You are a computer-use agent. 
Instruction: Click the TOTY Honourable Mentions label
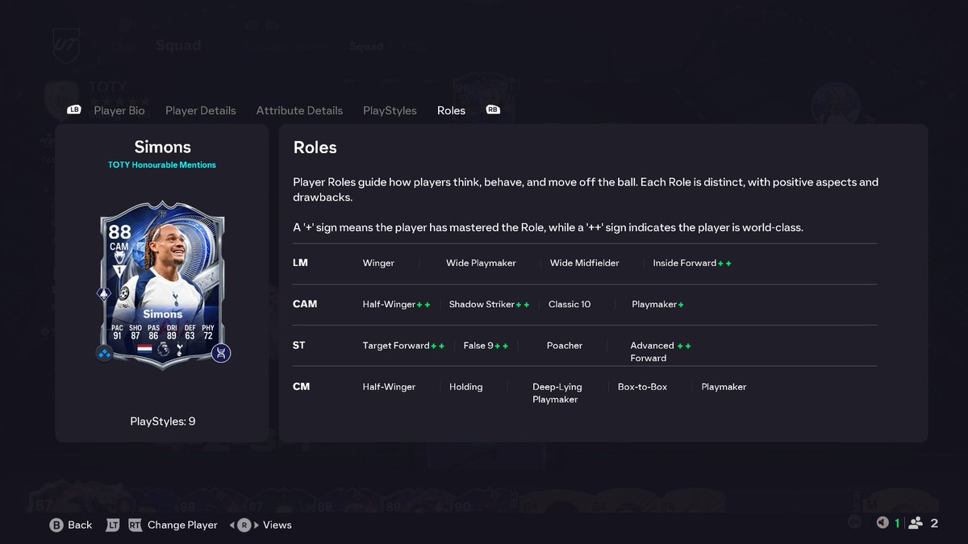tap(162, 164)
